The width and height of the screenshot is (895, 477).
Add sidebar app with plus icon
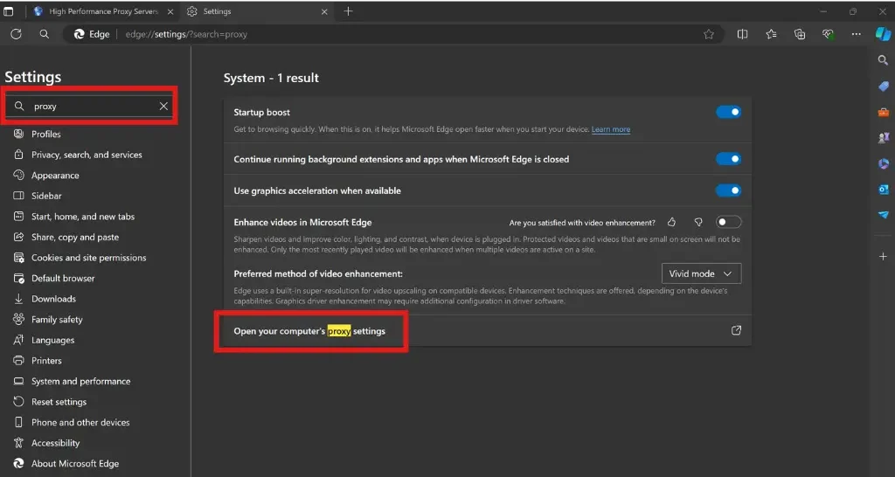point(883,257)
